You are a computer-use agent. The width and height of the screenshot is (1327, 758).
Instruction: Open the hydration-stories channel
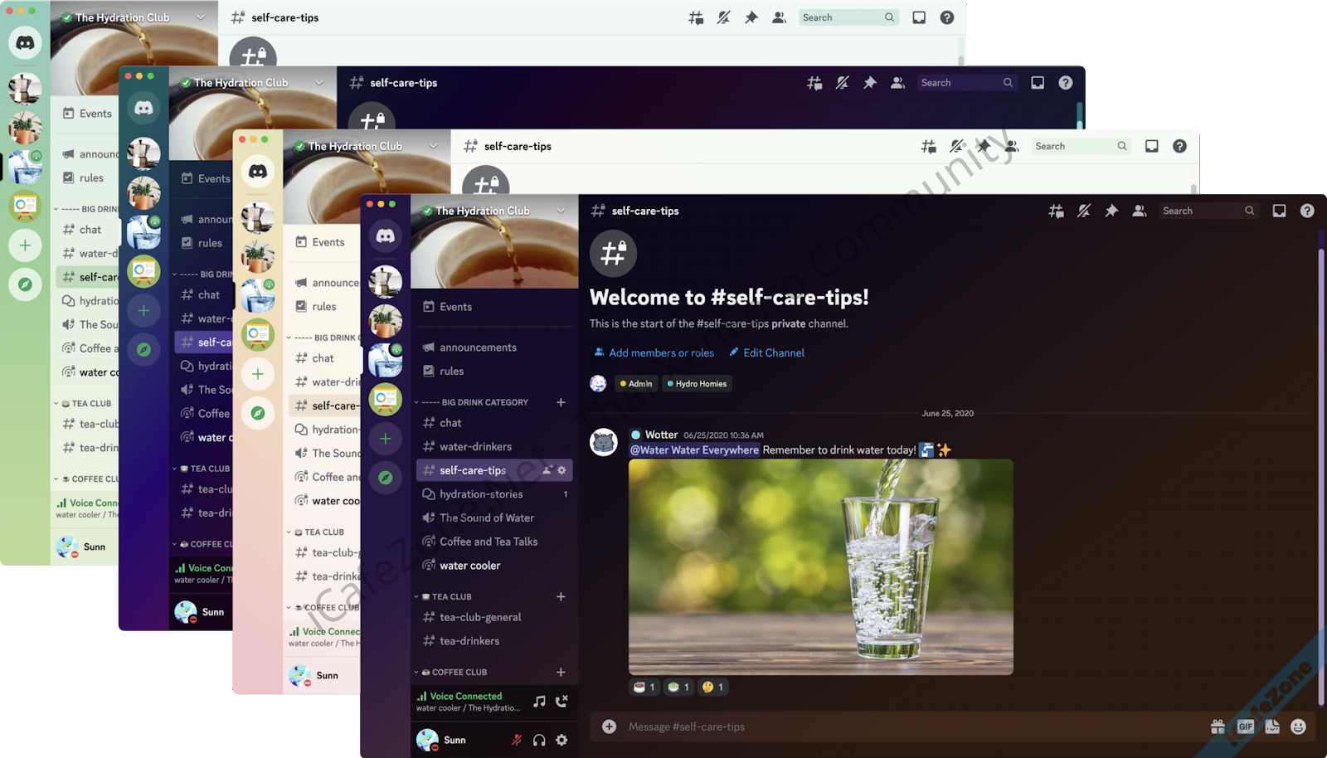point(481,494)
